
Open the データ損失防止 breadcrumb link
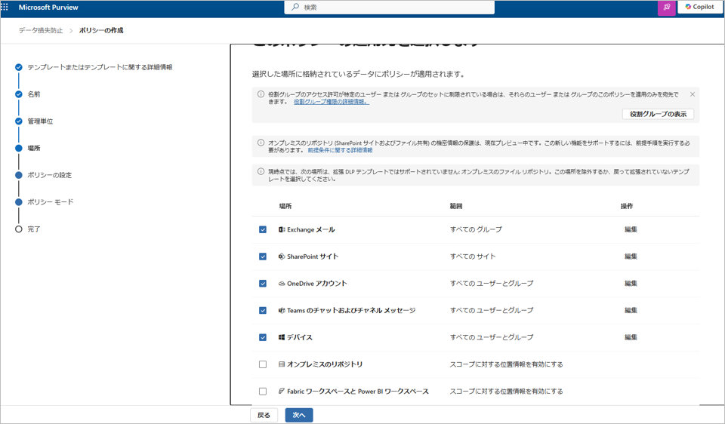[41, 31]
